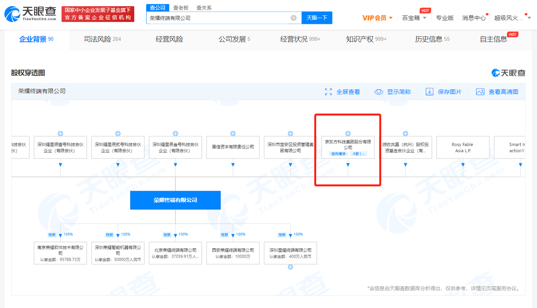Viewport: 537px width, 308px height.
Task: Toggle 显示简称 eye icon
Action: pyautogui.click(x=379, y=92)
